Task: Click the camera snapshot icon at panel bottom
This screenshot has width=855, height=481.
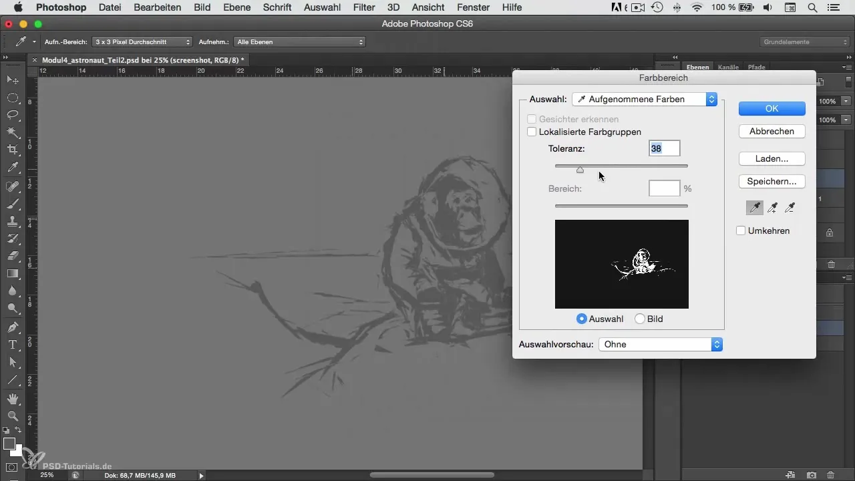Action: (x=811, y=475)
